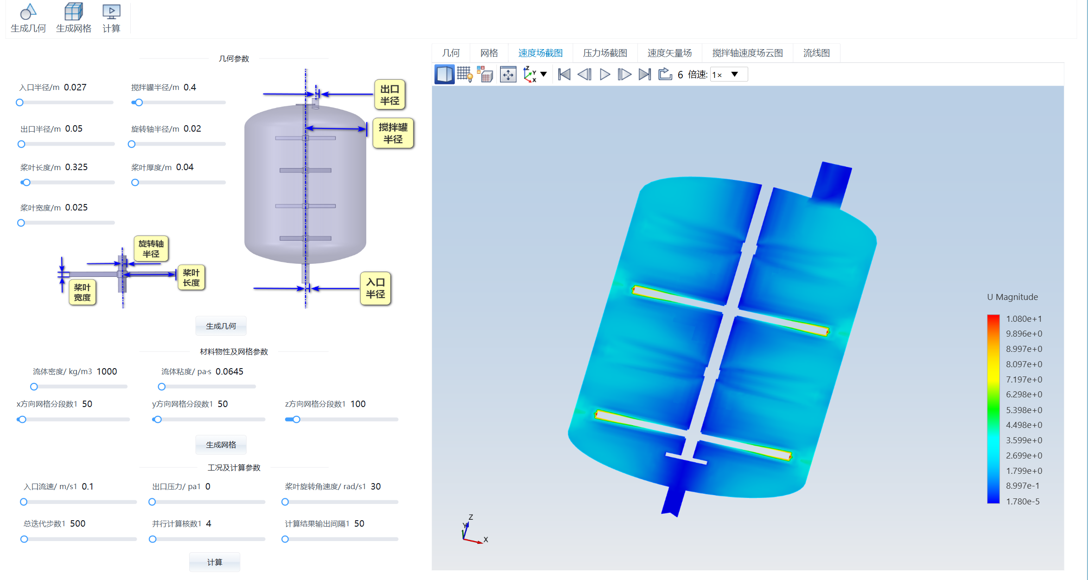Screen dimensions: 1088x580
Task: Click the 计算 button at bottom
Action: (x=214, y=562)
